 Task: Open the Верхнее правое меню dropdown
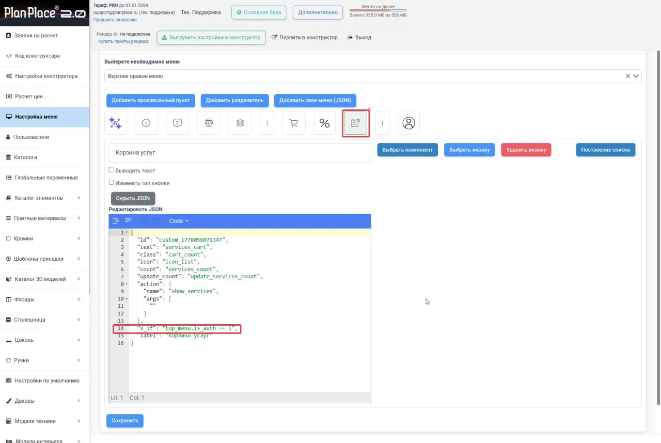coord(373,76)
